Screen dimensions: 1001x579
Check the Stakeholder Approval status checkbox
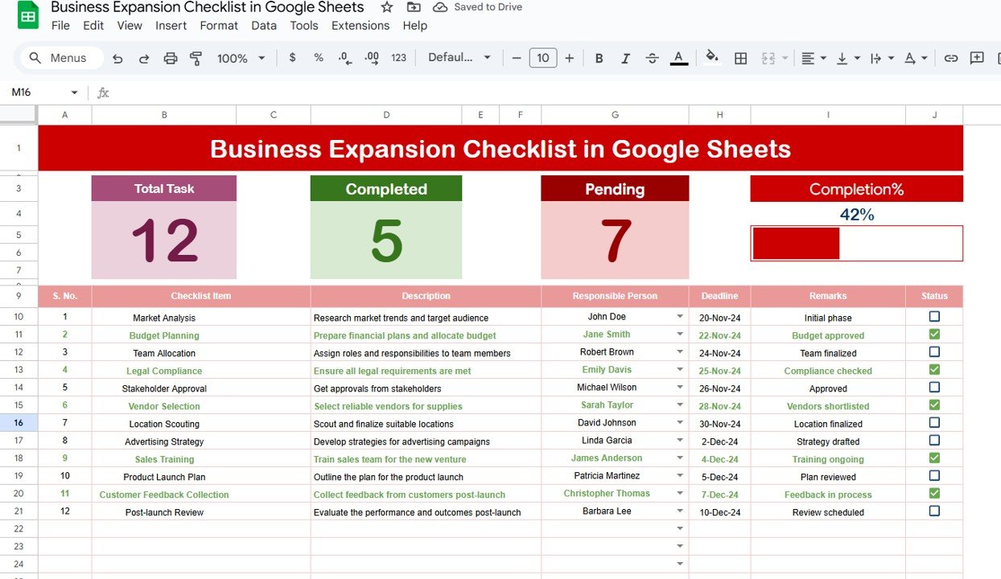934,388
